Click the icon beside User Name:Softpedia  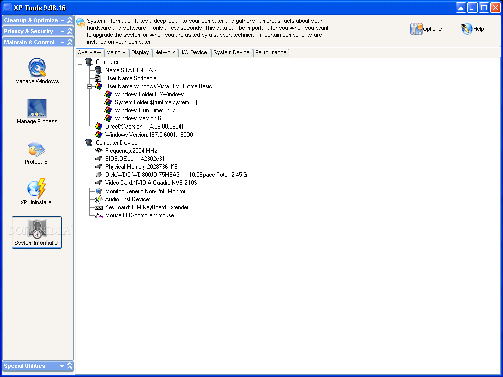pyautogui.click(x=98, y=78)
